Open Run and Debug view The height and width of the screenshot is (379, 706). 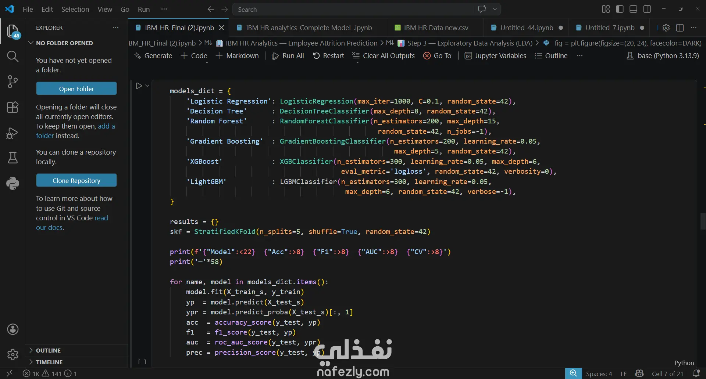coord(13,133)
